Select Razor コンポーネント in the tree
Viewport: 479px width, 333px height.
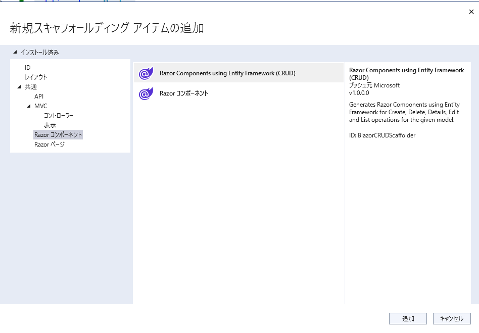[x=58, y=135]
